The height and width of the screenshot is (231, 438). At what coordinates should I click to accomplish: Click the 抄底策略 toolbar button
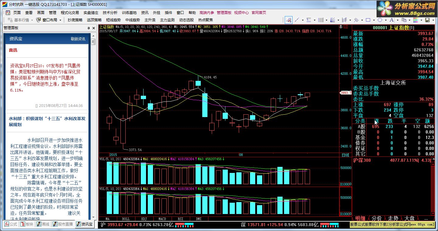pyautogui.click(x=75, y=20)
